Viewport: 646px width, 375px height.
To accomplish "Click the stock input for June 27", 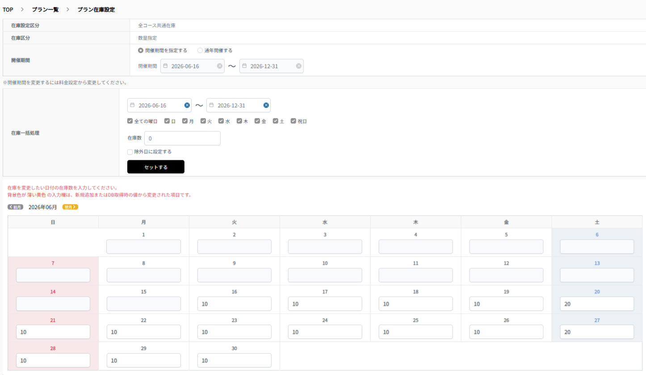I will click(x=597, y=332).
